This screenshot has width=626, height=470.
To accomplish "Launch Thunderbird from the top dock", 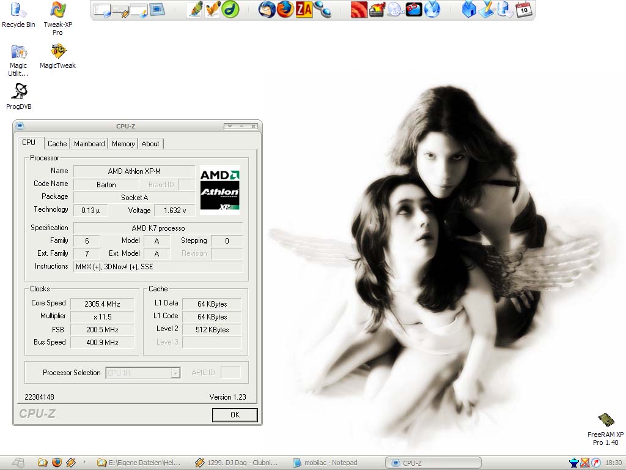I will pyautogui.click(x=267, y=9).
